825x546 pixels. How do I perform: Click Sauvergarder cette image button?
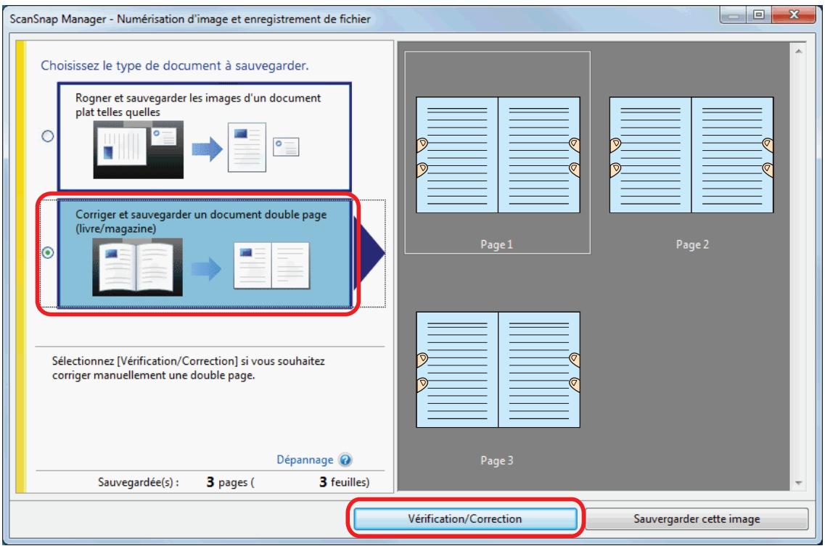[697, 518]
